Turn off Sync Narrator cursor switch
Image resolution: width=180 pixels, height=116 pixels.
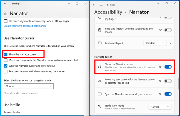pyautogui.click(x=168, y=94)
